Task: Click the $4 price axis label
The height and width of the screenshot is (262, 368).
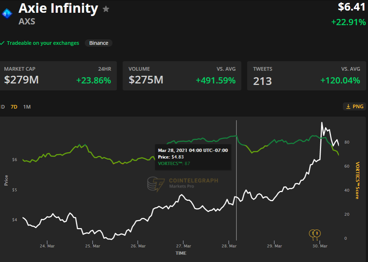Action: (15, 220)
